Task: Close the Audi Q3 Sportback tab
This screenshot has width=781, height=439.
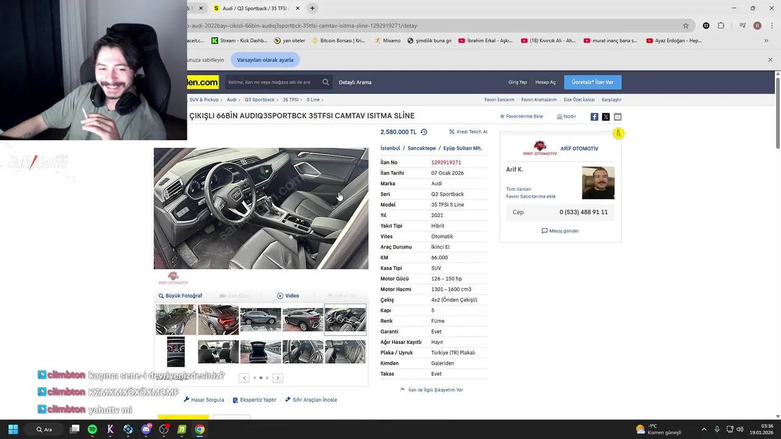Action: point(298,9)
